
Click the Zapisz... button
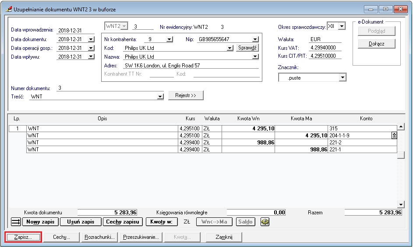click(x=23, y=237)
